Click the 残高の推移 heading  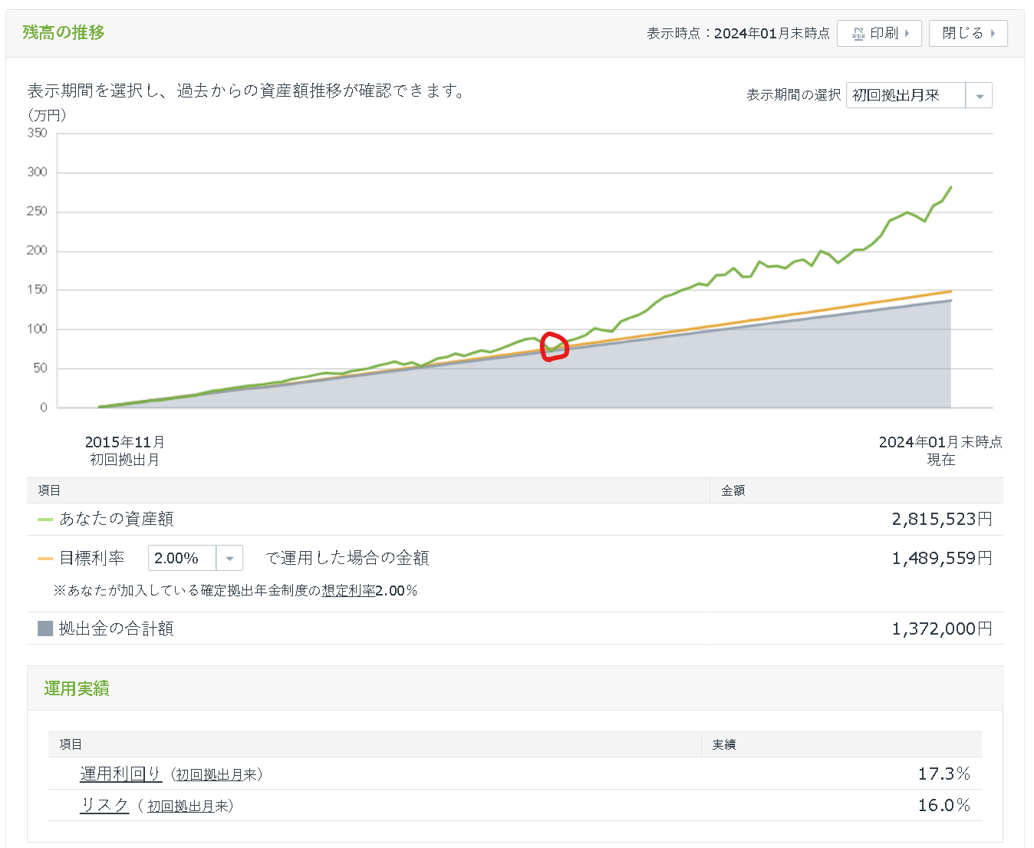pos(64,32)
